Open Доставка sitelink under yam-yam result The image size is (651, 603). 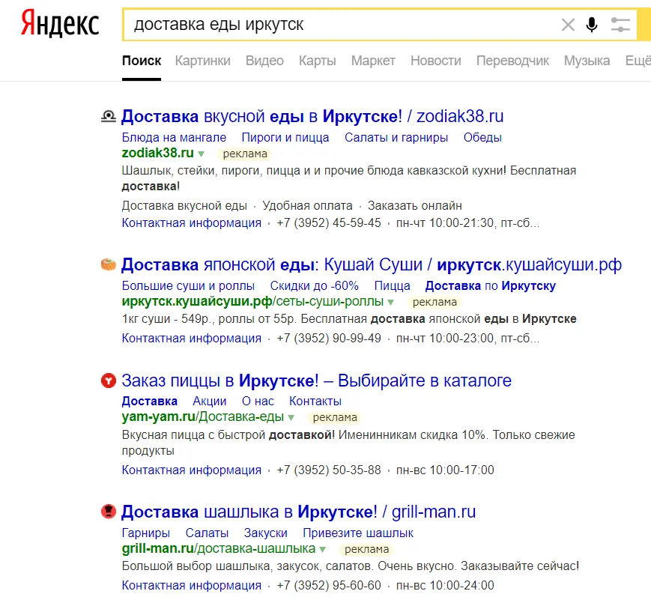click(150, 401)
